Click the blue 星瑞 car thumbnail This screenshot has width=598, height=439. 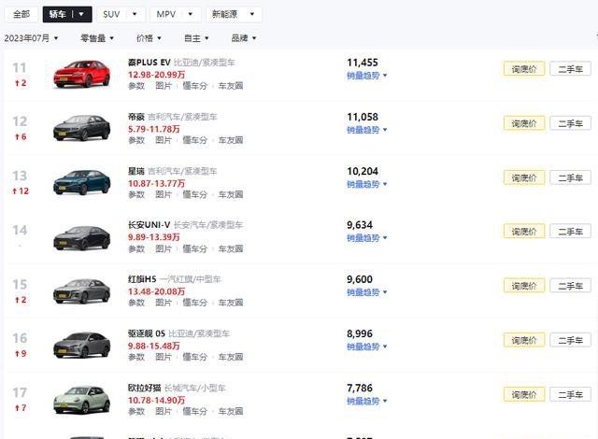click(81, 182)
